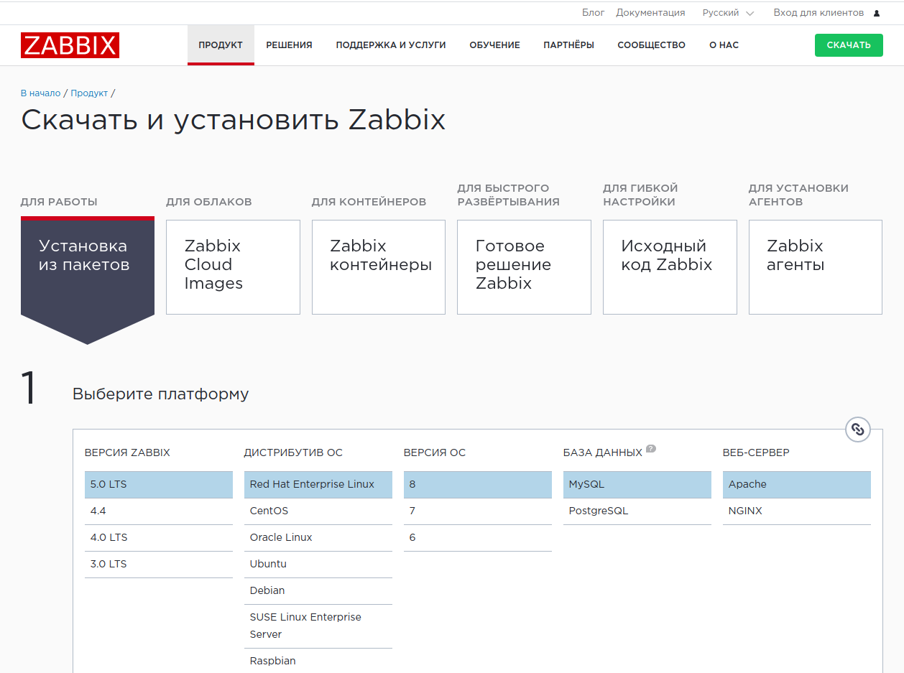Select NGINX web server
Image resolution: width=904 pixels, height=673 pixels.
[x=797, y=511]
